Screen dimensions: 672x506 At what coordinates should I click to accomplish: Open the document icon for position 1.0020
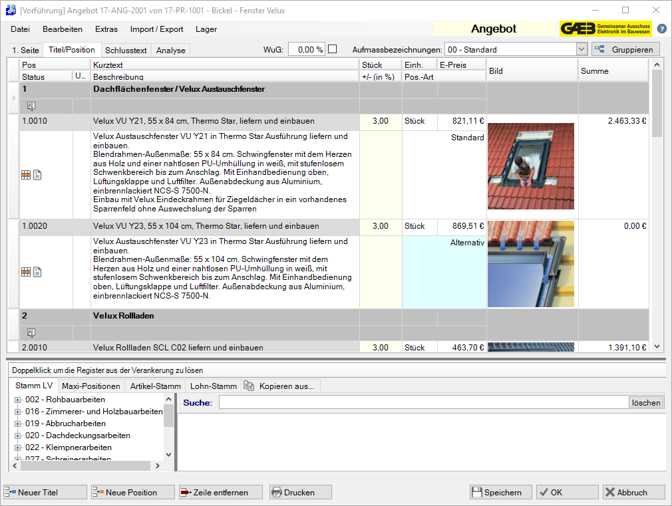click(38, 271)
